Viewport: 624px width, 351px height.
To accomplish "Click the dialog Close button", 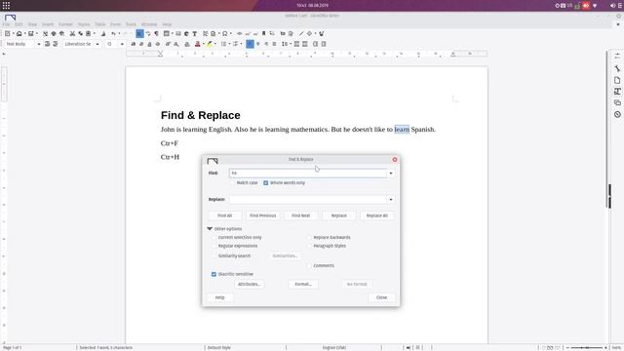I will tap(381, 297).
